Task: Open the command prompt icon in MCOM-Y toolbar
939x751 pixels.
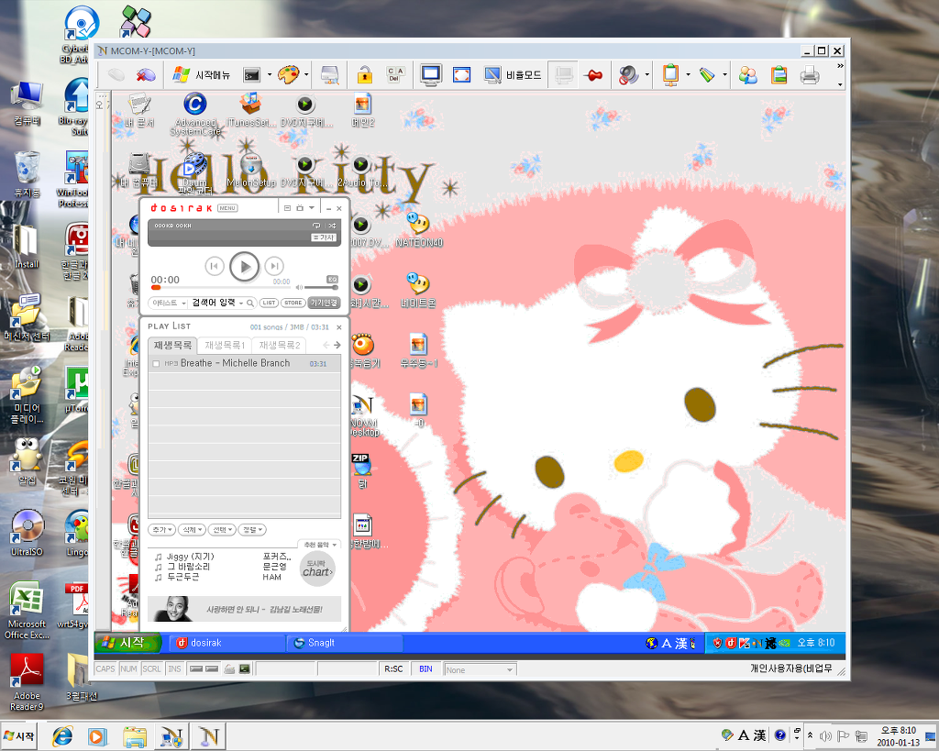Action: (251, 75)
